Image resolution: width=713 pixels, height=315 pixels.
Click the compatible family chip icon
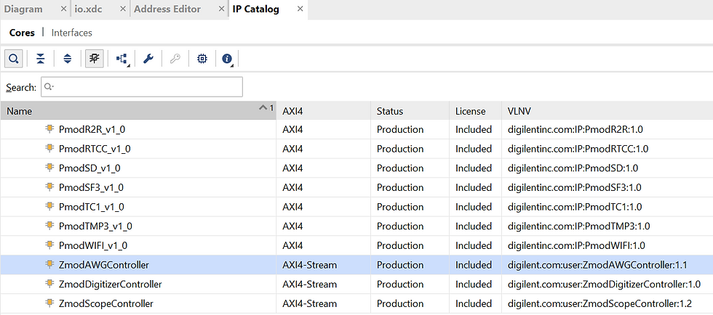[x=202, y=59]
